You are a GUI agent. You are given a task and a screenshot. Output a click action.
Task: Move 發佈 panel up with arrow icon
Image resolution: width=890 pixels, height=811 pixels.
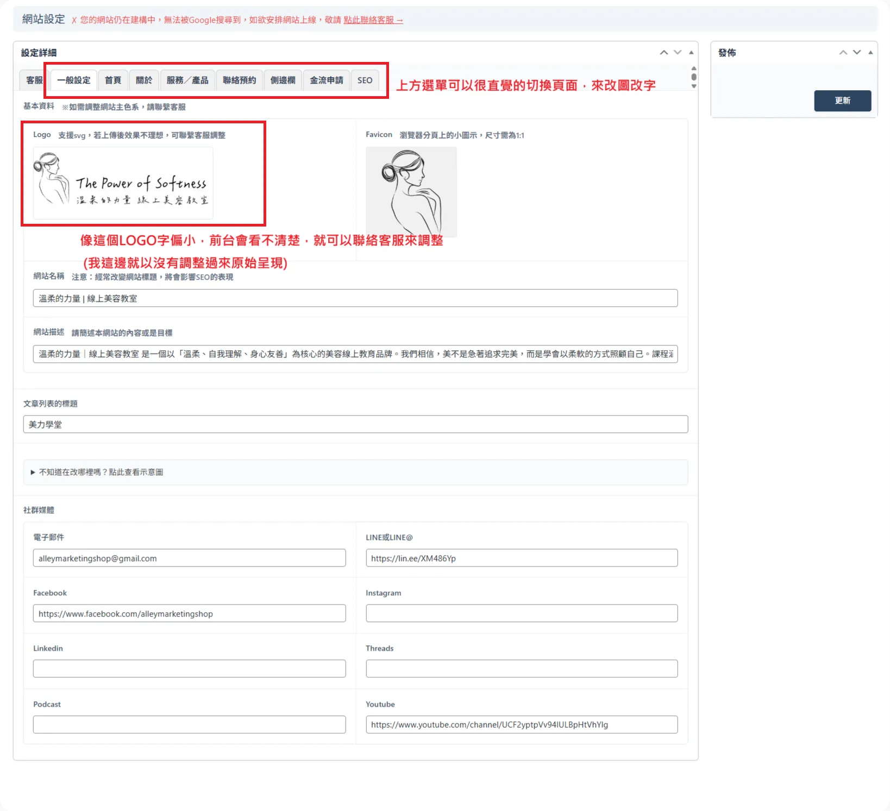[843, 53]
